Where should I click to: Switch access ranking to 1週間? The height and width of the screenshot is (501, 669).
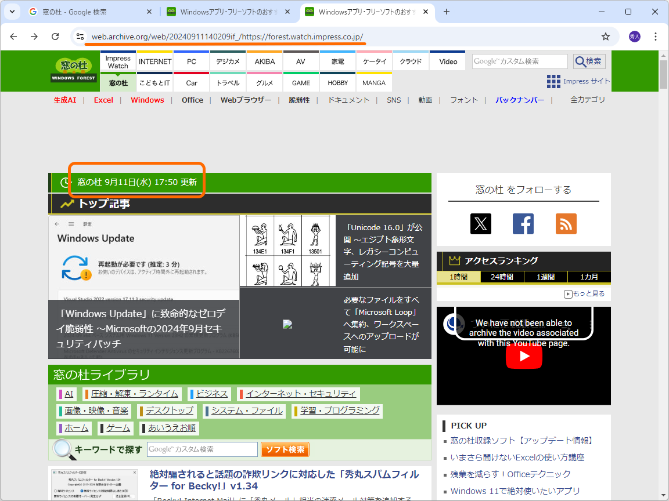click(x=545, y=277)
